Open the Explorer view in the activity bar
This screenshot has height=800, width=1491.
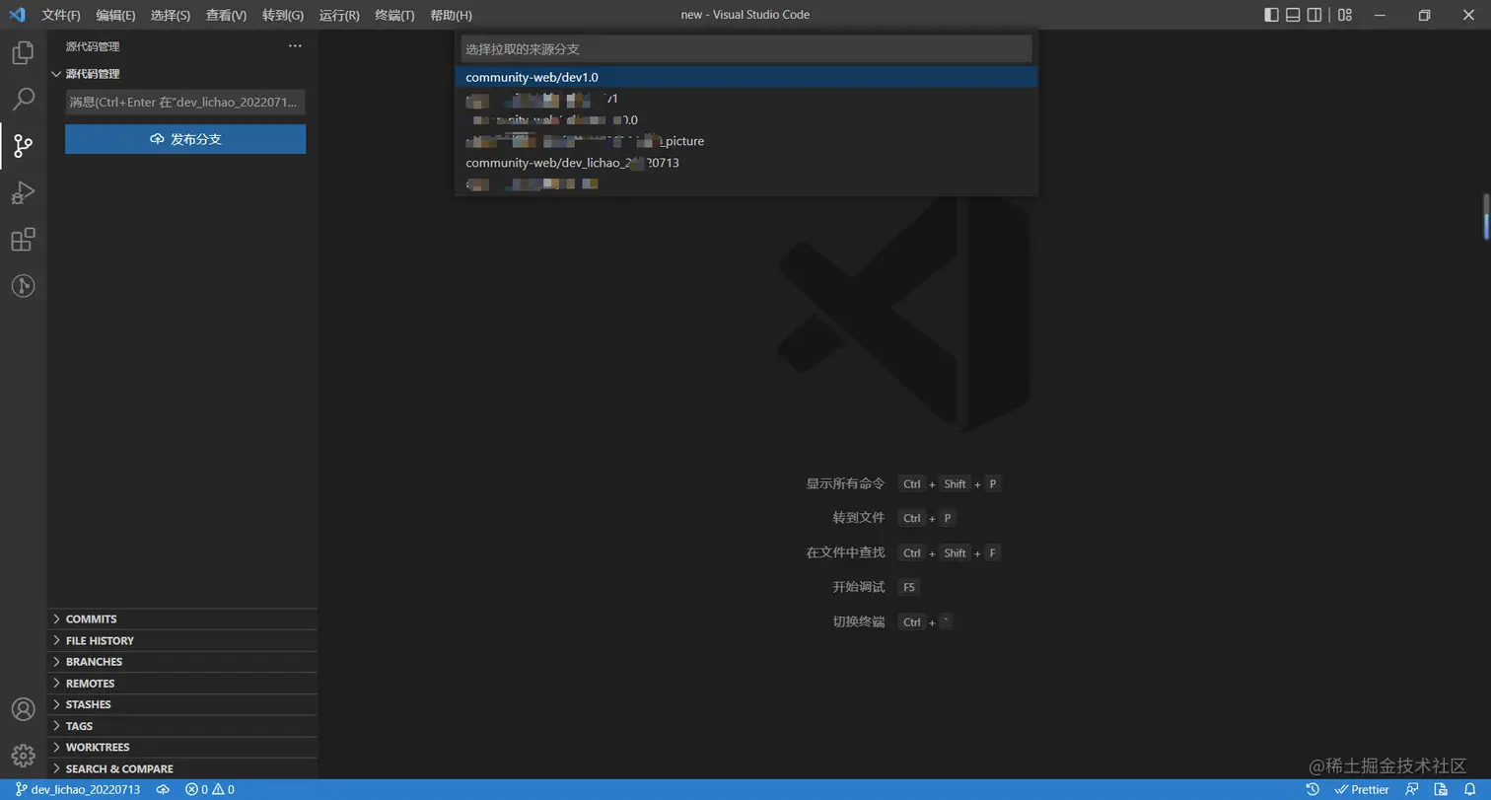click(x=23, y=52)
